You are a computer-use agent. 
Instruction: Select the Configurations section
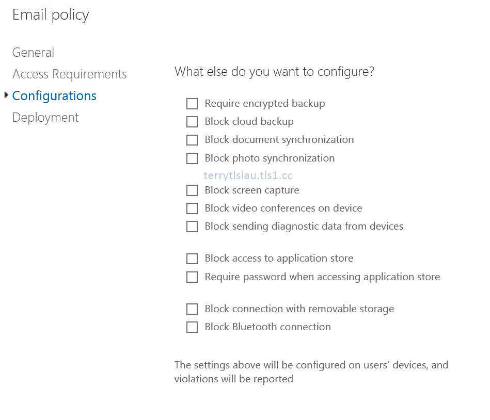coord(54,95)
